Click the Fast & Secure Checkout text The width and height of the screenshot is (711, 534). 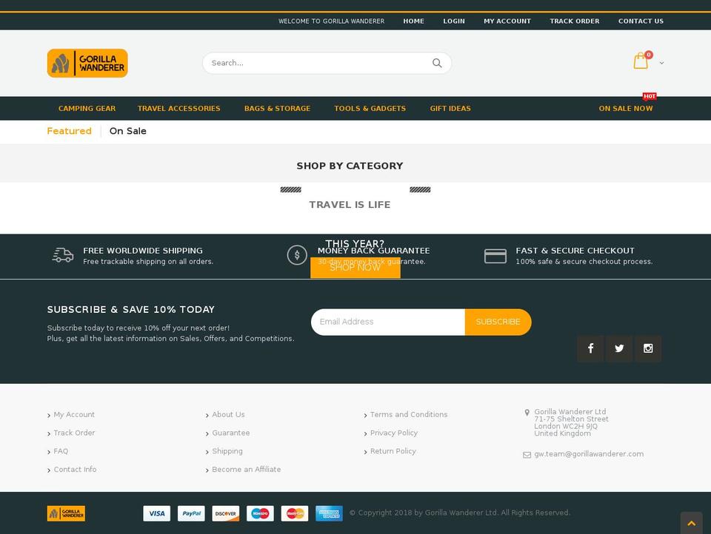point(575,251)
